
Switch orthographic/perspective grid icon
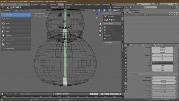[x=100, y=35]
